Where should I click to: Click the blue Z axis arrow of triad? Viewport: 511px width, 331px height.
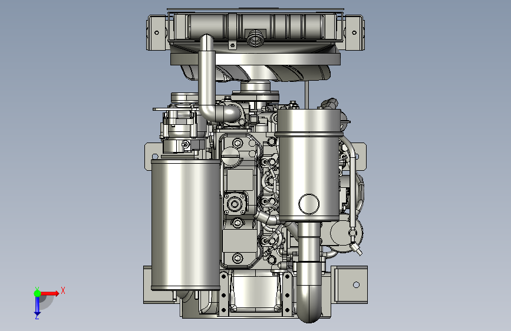pos(37,307)
